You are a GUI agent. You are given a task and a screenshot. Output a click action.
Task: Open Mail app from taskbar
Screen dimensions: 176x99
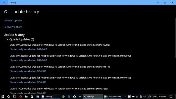point(75,97)
